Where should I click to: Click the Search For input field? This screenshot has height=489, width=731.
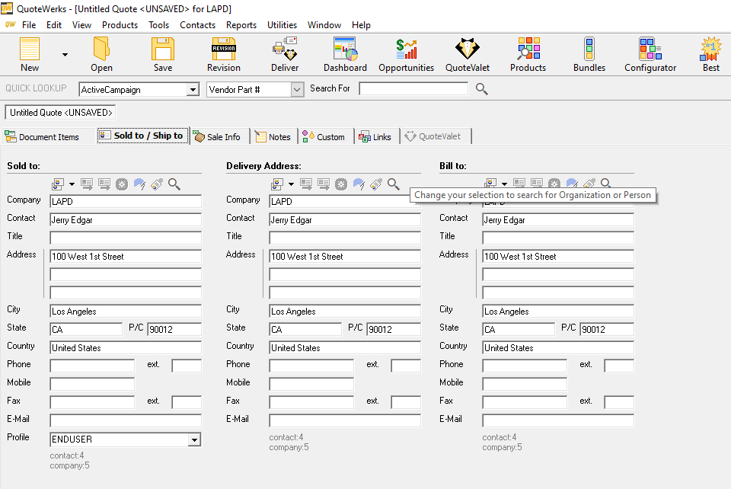[413, 89]
